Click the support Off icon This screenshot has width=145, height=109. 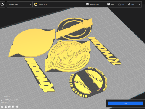tap(119, 4)
